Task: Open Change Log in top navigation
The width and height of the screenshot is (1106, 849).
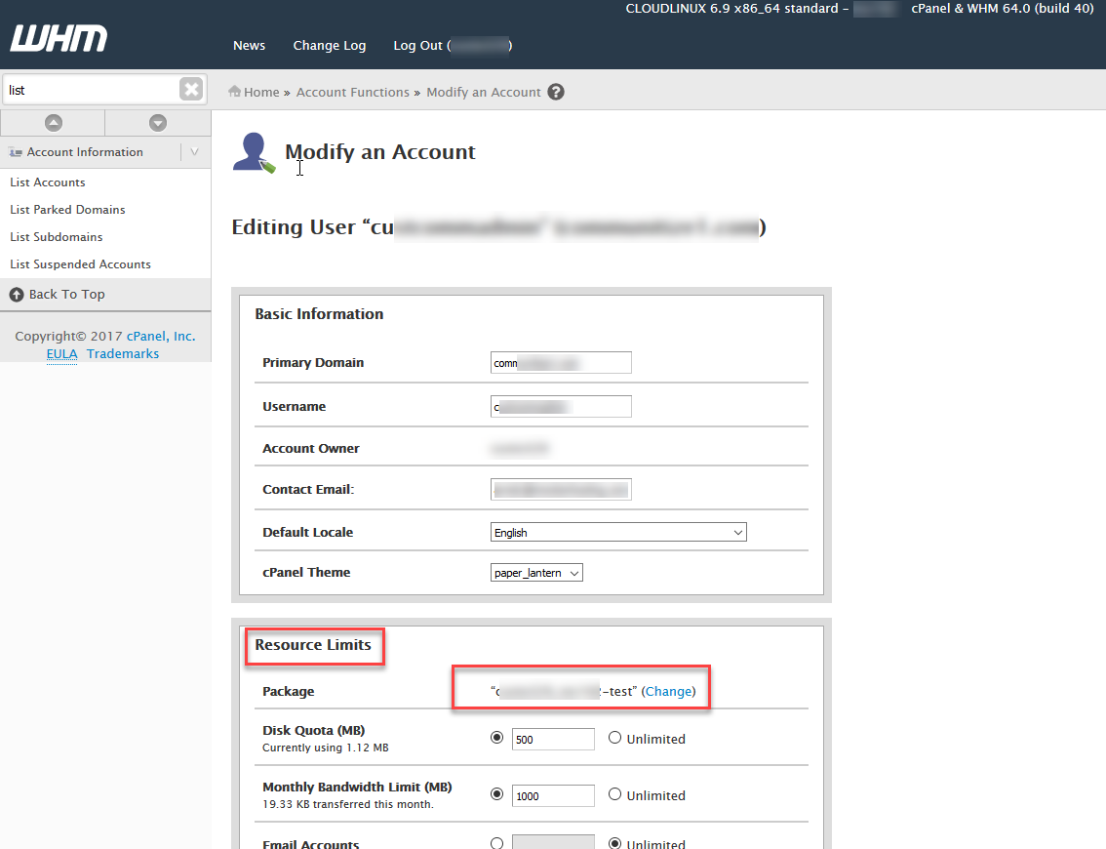Action: click(x=330, y=46)
